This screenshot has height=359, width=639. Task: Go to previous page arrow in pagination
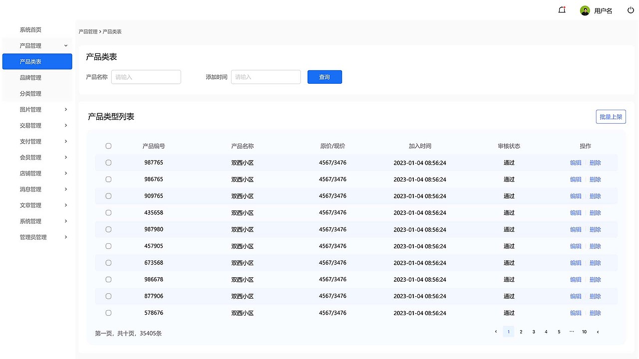click(x=496, y=332)
